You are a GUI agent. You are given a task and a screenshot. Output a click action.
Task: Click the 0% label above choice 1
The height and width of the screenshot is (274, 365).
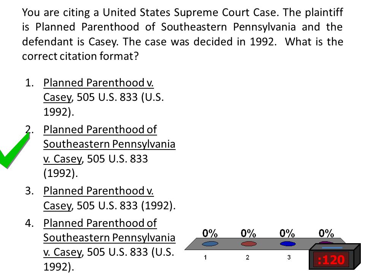(x=210, y=233)
